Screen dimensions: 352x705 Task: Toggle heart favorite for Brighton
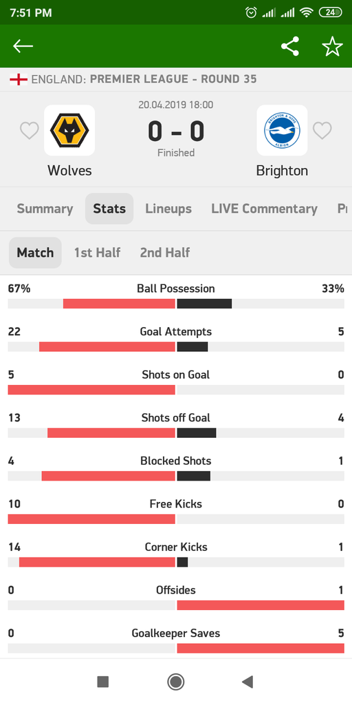(x=322, y=131)
